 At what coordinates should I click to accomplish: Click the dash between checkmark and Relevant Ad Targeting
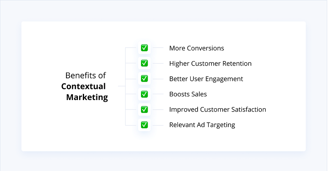158,125
